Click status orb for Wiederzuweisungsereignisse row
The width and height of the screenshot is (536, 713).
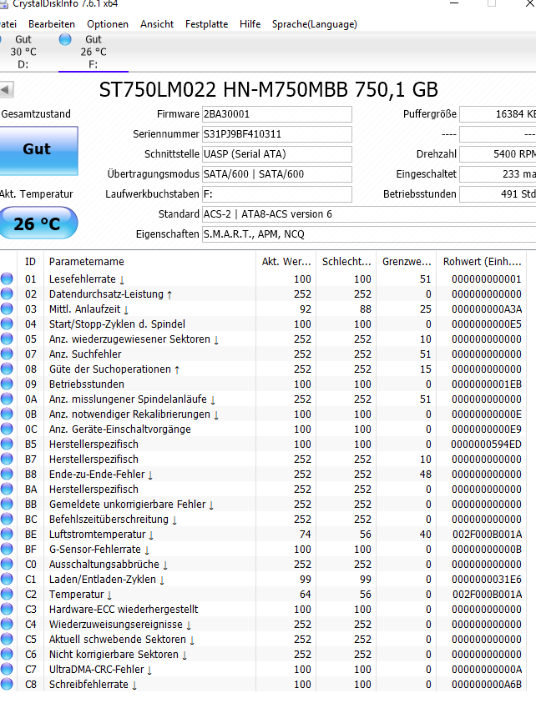pyautogui.click(x=7, y=624)
